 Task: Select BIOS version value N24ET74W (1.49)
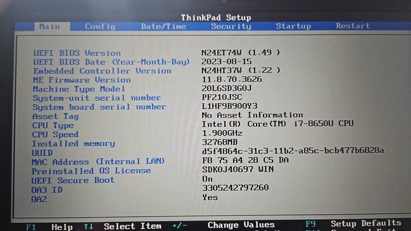[240, 53]
